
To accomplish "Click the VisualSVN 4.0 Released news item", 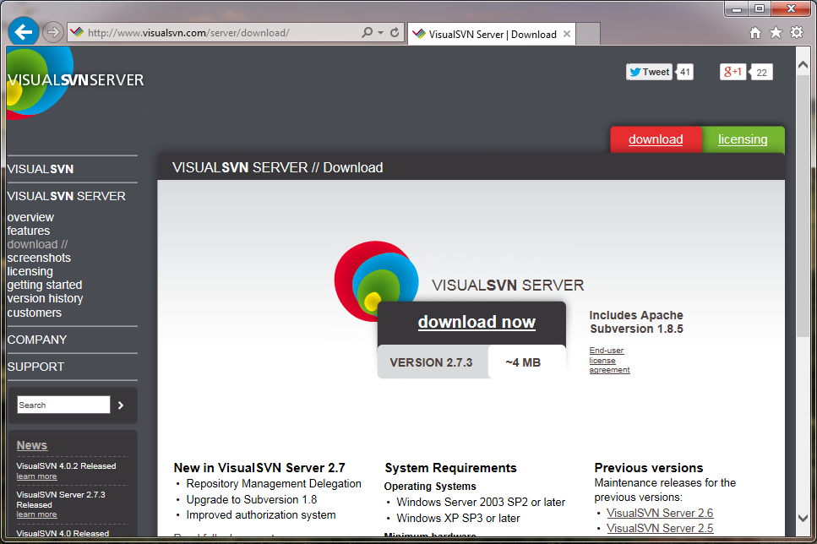I will click(x=63, y=533).
